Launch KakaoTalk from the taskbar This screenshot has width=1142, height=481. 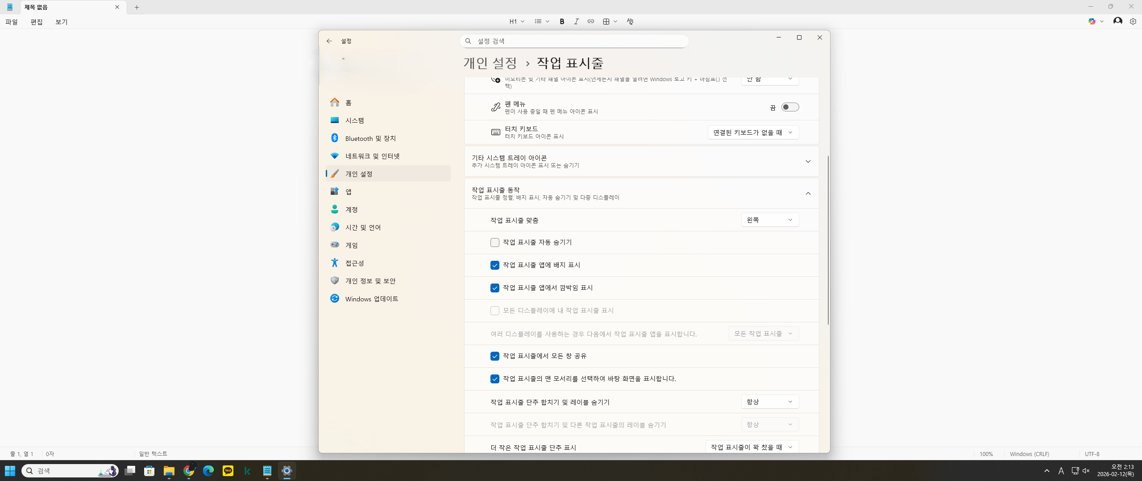[x=228, y=471]
